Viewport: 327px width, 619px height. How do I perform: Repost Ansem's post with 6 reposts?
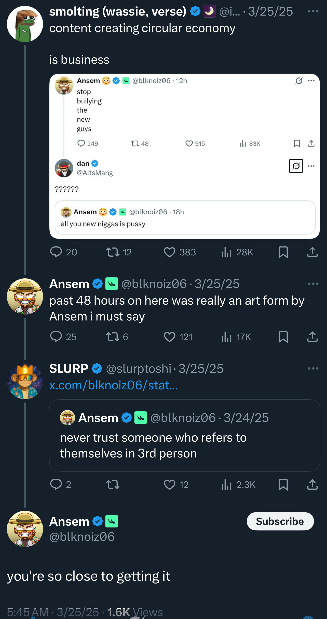(x=113, y=337)
